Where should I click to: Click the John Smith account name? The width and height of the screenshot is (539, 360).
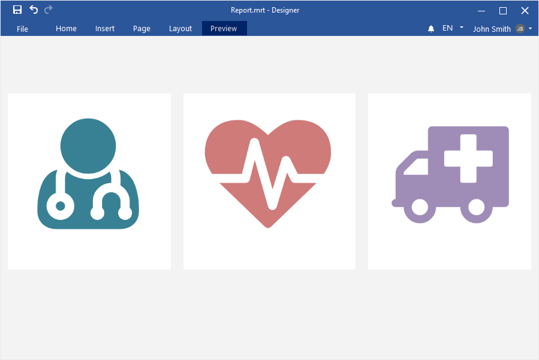click(x=492, y=29)
